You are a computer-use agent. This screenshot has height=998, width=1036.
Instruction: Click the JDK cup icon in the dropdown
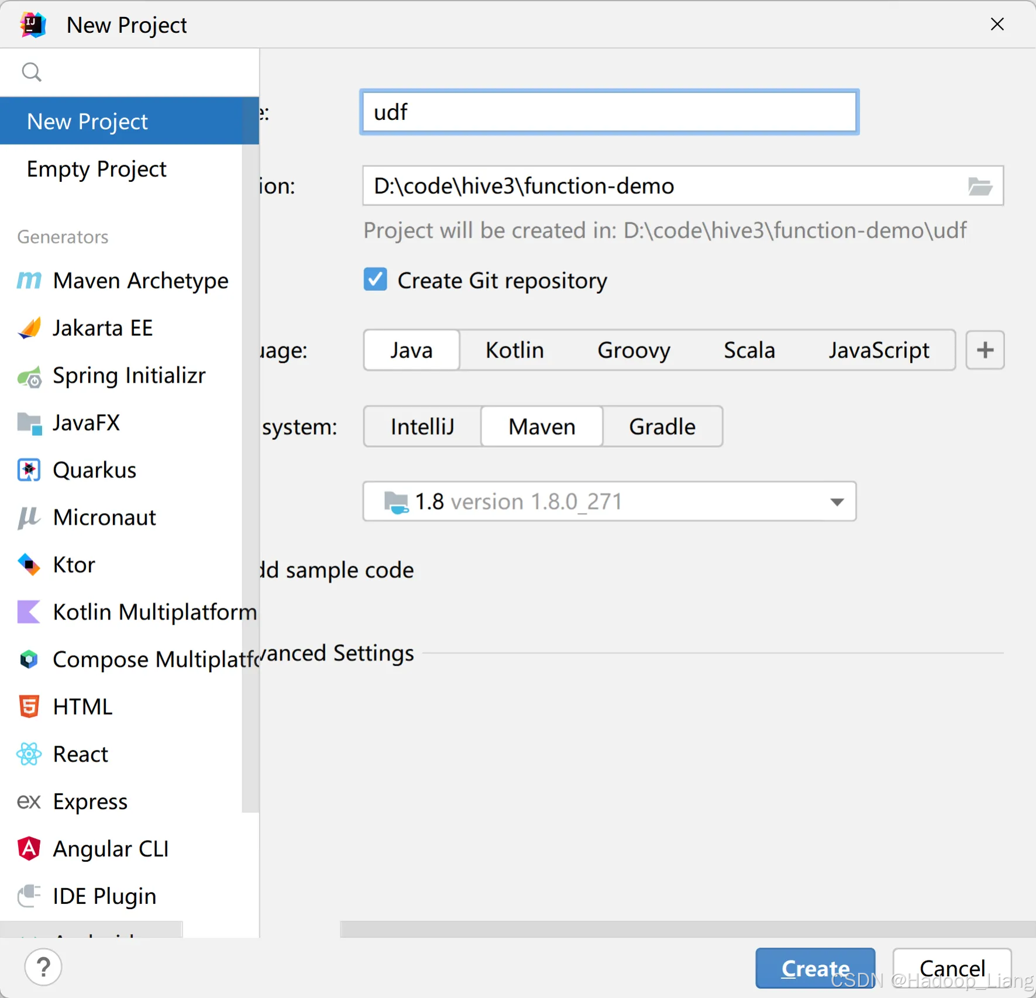tap(396, 502)
